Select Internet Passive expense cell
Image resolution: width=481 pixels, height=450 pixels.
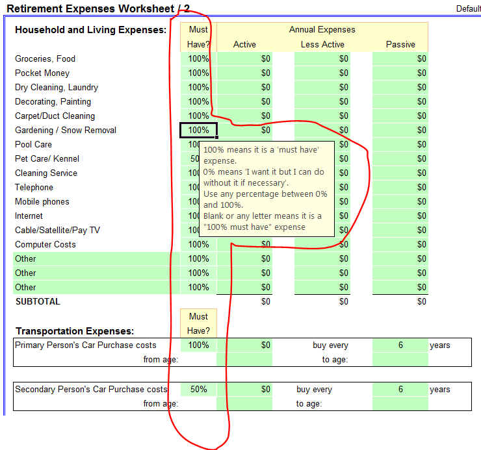pyautogui.click(x=400, y=216)
